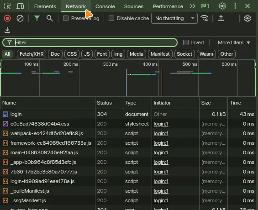Show more DevTools tabs chevron
Image resolution: width=258 pixels, height=210 pixels.
coord(193,6)
